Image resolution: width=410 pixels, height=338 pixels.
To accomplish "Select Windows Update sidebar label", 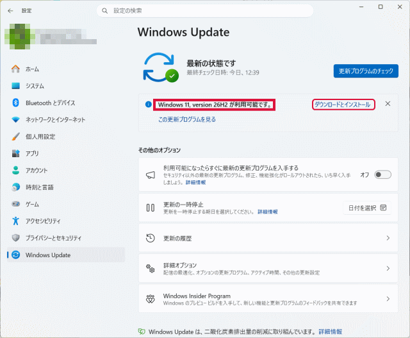I will click(48, 255).
